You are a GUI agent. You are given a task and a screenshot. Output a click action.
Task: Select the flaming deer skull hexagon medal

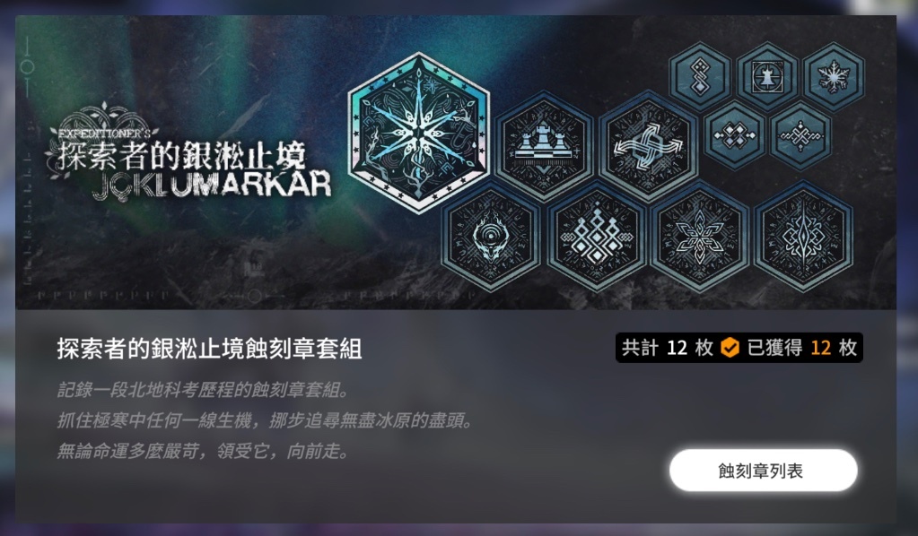491,237
